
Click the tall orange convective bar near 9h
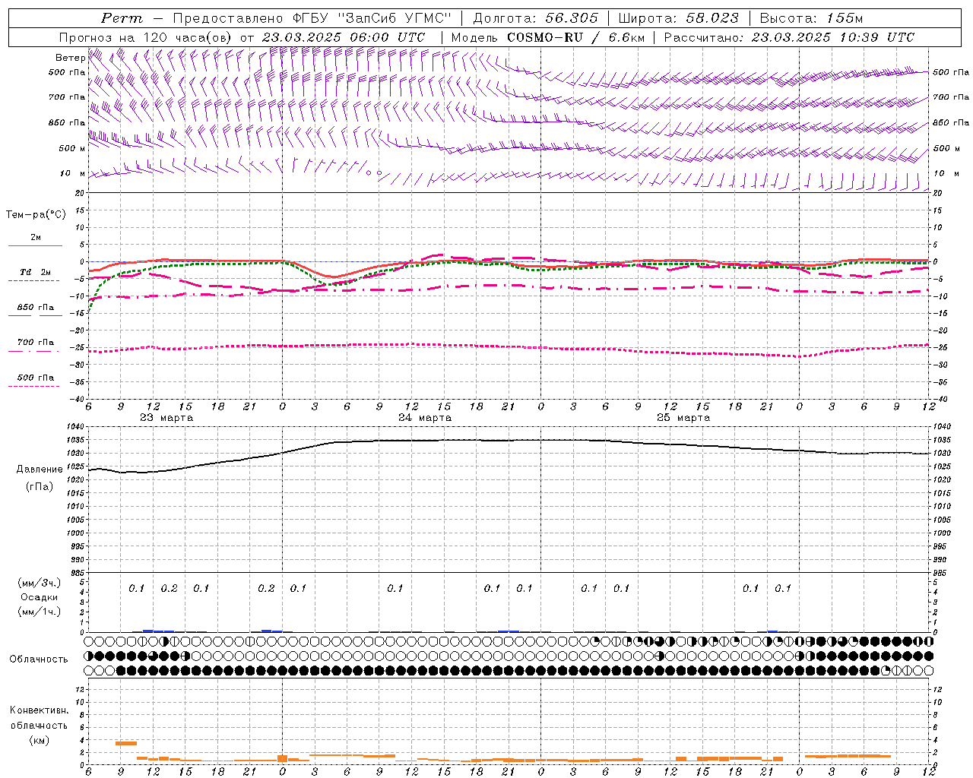coord(125,743)
